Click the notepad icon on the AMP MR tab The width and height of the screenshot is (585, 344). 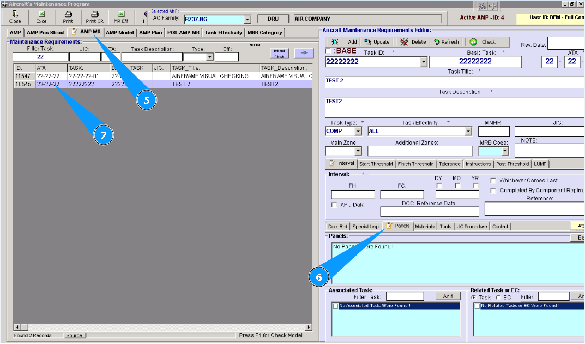pos(74,31)
